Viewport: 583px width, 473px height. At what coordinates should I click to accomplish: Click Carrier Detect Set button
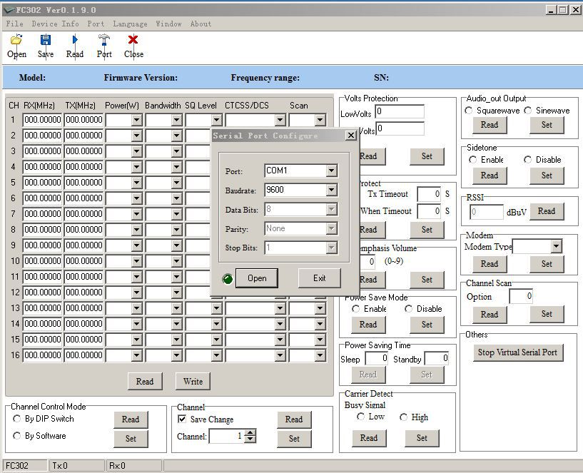coord(422,438)
